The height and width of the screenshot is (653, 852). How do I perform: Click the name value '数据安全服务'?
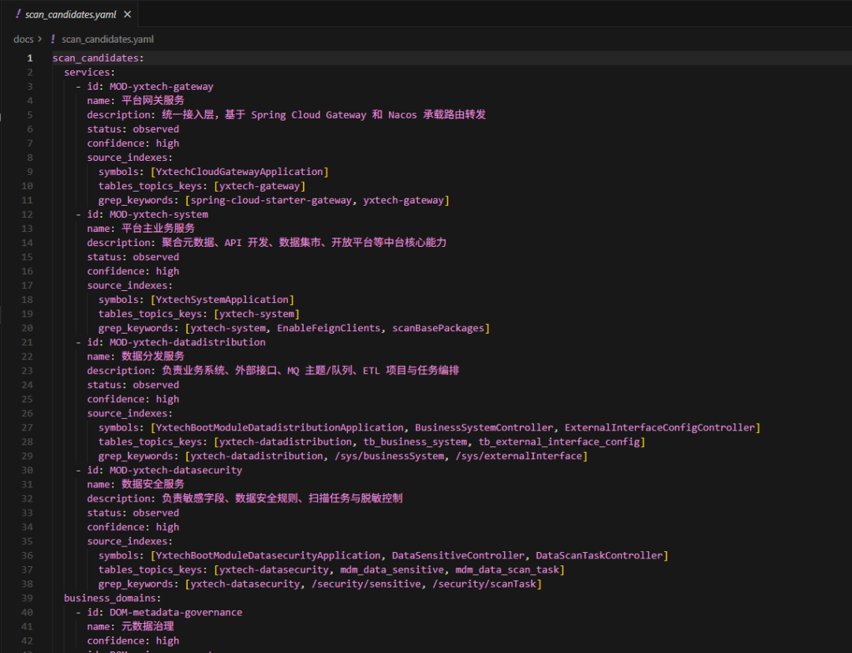pyautogui.click(x=153, y=484)
